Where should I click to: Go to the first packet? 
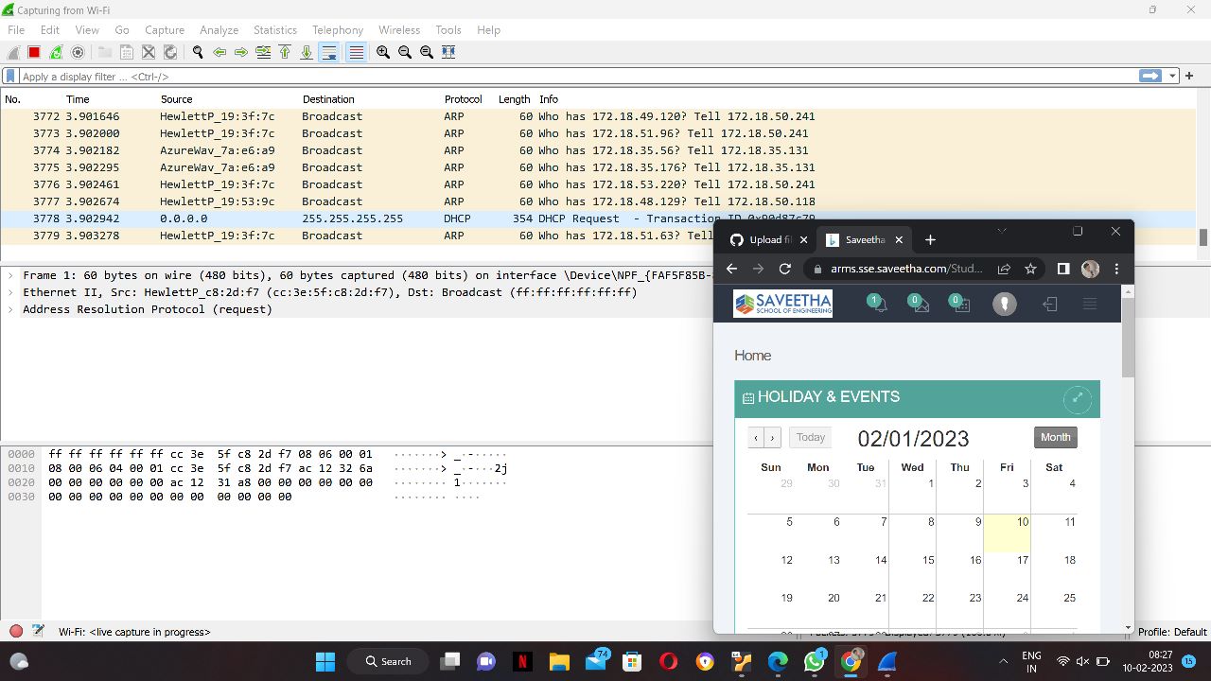pyautogui.click(x=285, y=52)
